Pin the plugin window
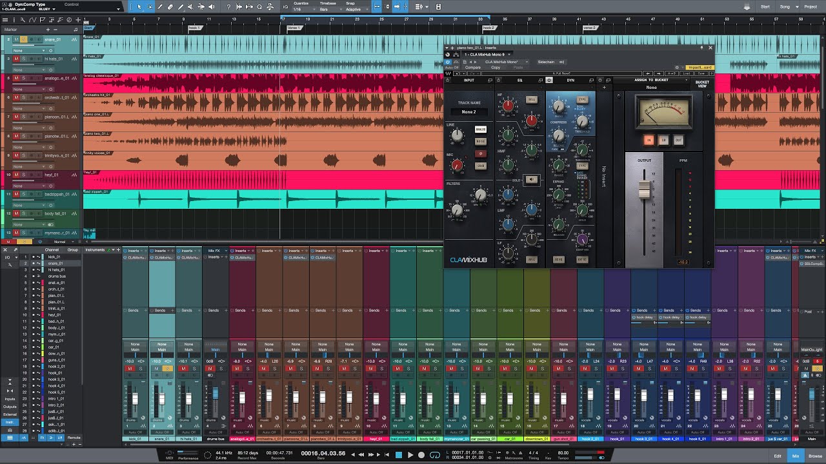 pos(701,48)
